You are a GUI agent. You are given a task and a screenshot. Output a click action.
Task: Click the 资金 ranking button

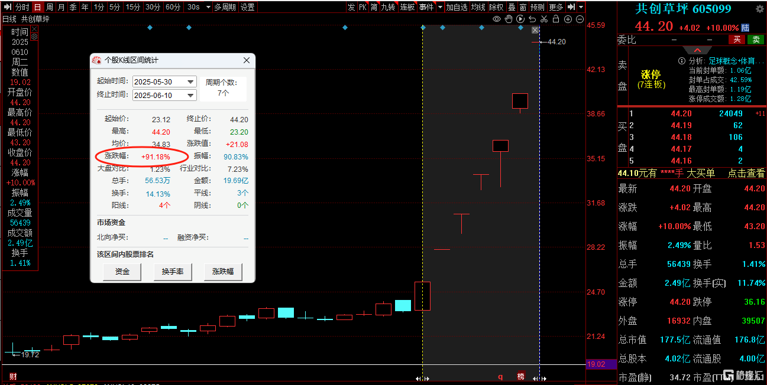[122, 272]
